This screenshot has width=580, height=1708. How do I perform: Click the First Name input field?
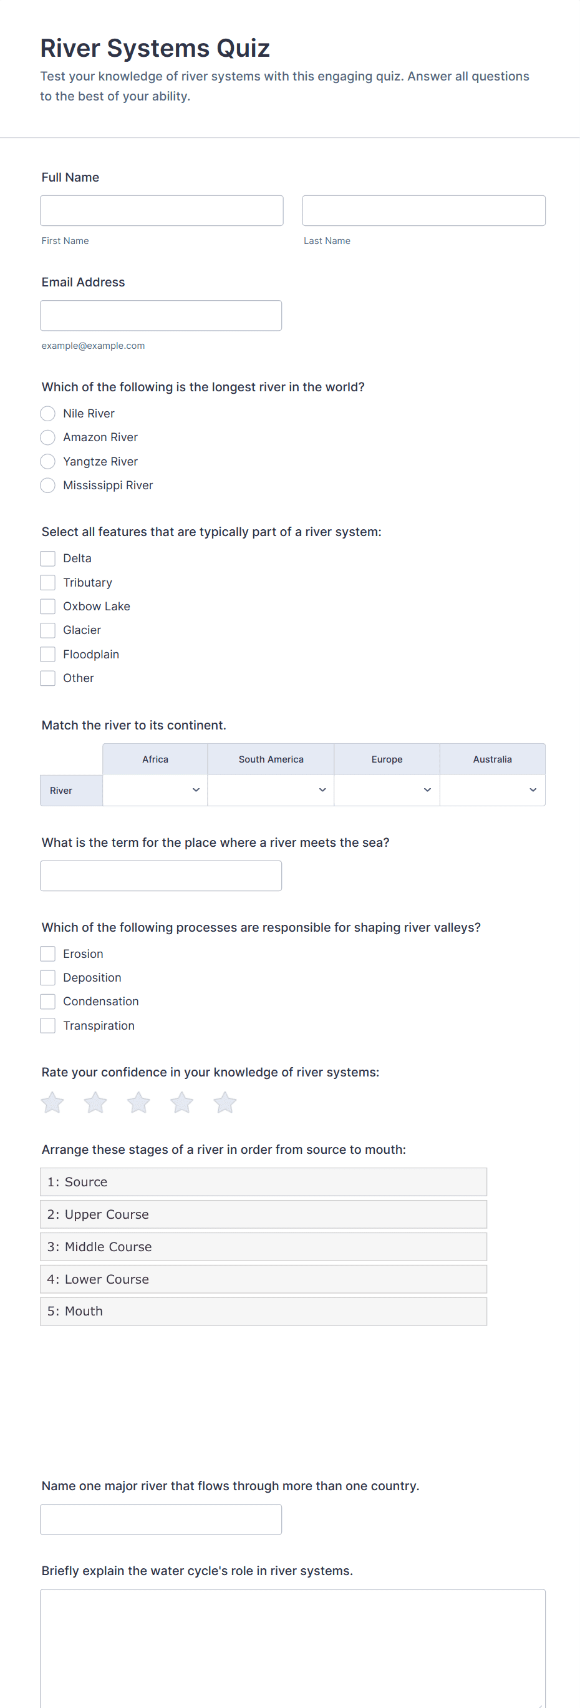coord(162,211)
